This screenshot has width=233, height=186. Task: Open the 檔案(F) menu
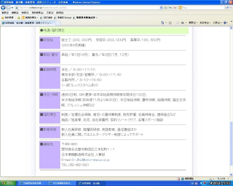click(5, 13)
